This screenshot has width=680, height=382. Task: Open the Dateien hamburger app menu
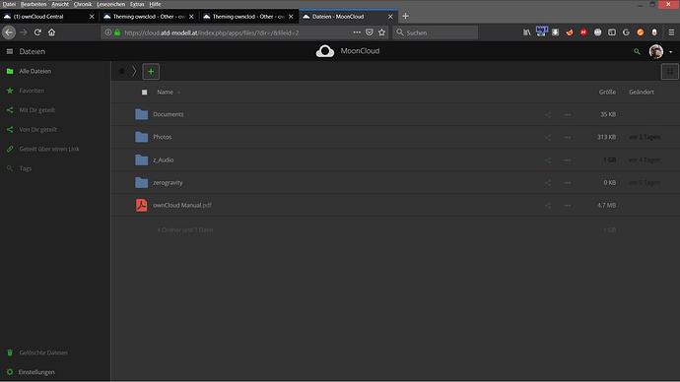[10, 51]
